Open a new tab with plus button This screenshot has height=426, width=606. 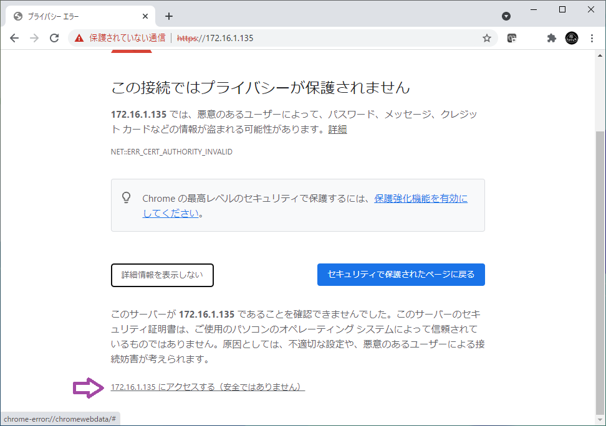point(168,16)
